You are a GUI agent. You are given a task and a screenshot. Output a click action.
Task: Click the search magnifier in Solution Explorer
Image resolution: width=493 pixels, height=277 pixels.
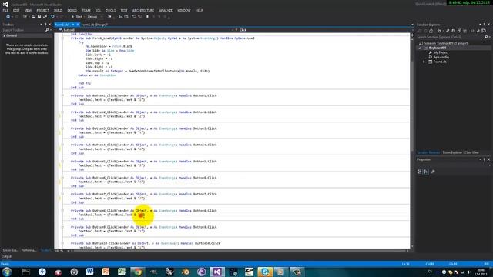pyautogui.click(x=486, y=37)
